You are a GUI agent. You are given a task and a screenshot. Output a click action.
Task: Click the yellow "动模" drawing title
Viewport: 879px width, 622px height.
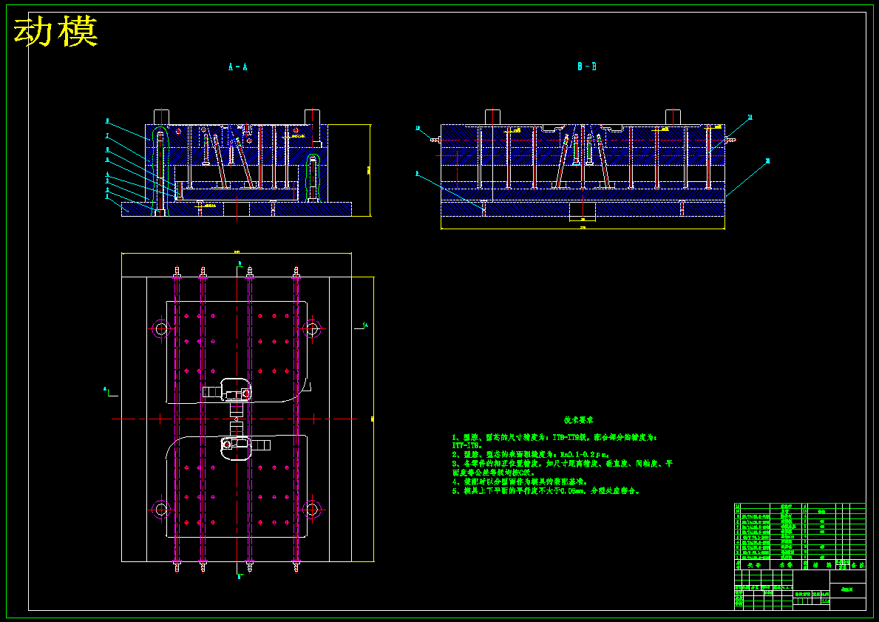point(56,31)
